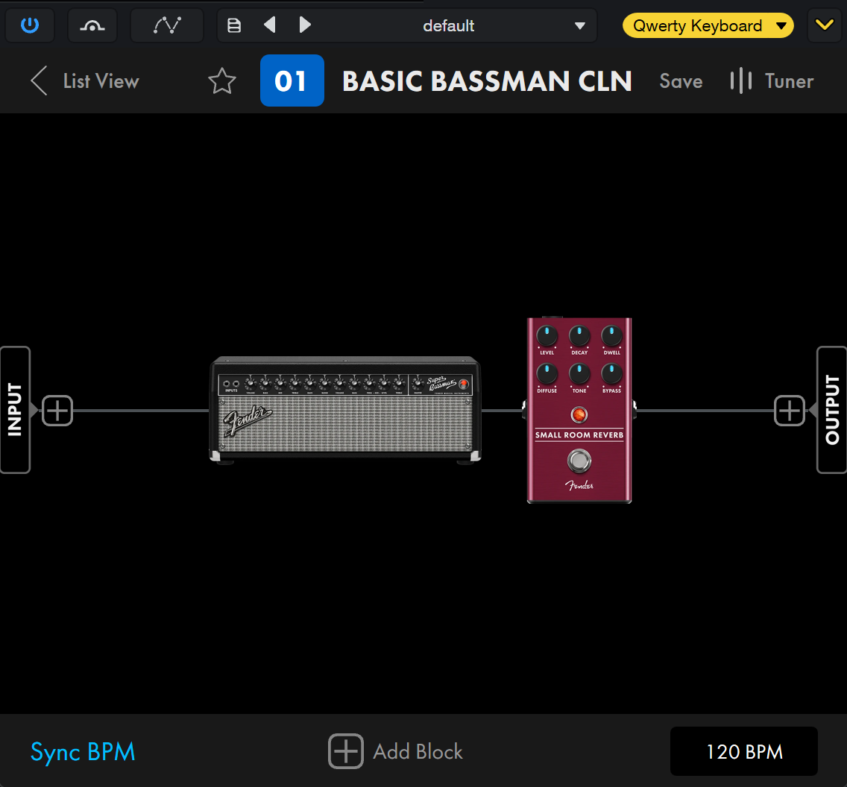Viewport: 847px width, 787px height.
Task: Click the BASIC BASSMAN CLN preset name
Action: pyautogui.click(x=487, y=81)
